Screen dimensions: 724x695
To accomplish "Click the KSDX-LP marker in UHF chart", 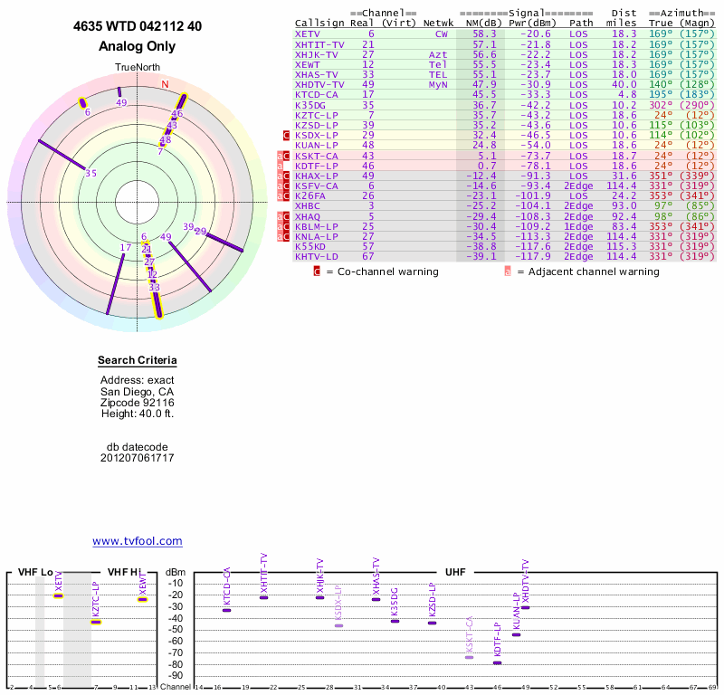I will coord(338,625).
